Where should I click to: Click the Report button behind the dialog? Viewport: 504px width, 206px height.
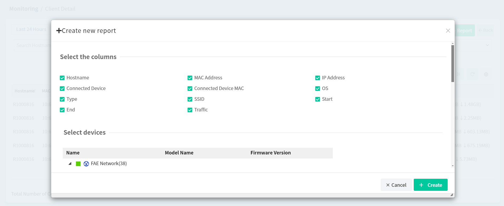464,30
